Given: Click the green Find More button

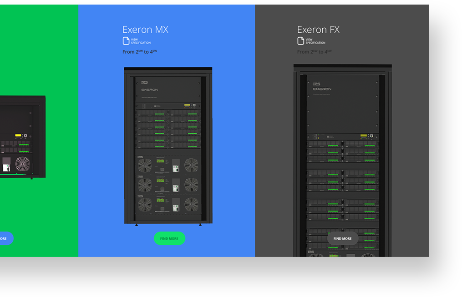Looking at the screenshot, I should [169, 238].
